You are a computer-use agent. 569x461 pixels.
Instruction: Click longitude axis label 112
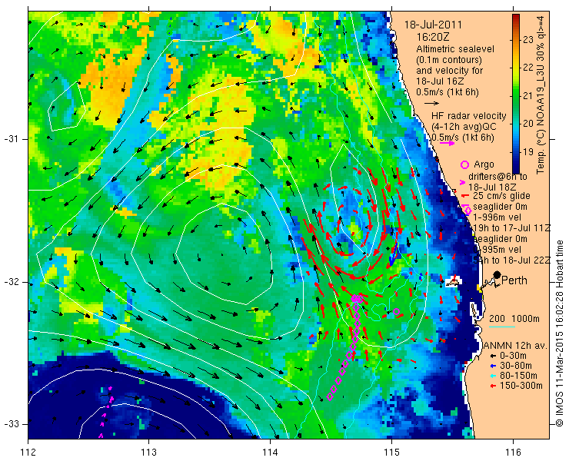click(x=28, y=452)
